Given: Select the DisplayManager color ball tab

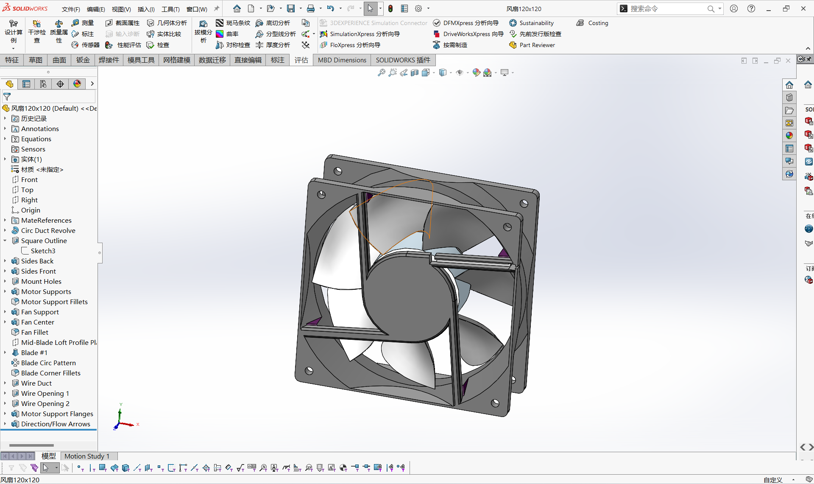Looking at the screenshot, I should (77, 84).
